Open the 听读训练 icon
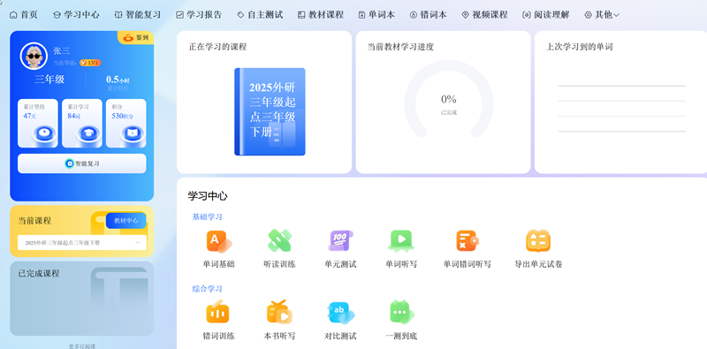 point(279,240)
